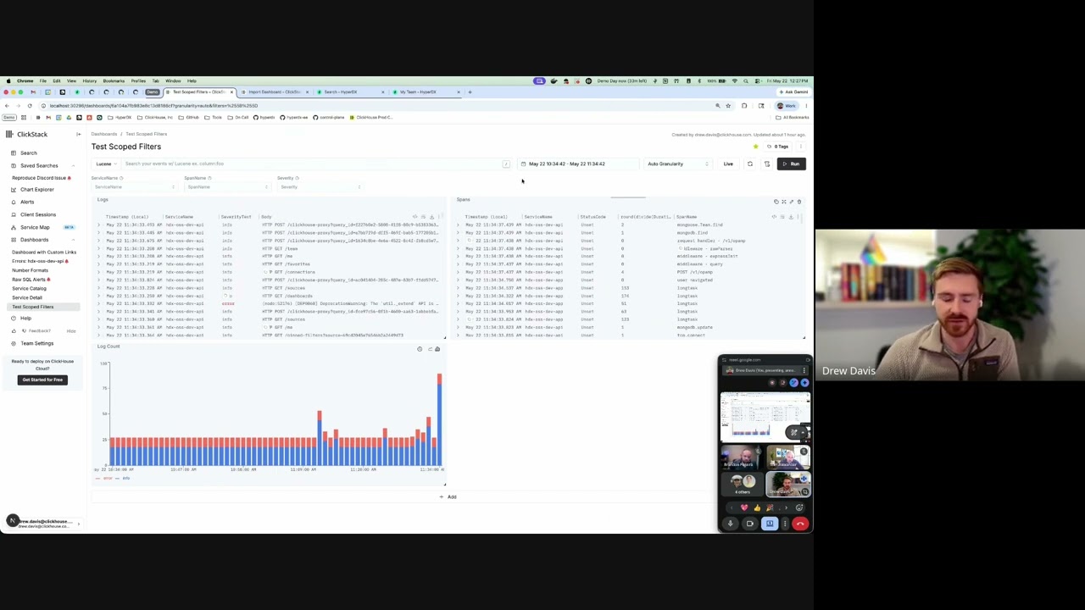Click Ask Gemini button
Screen dimensions: 1085x610
[794, 92]
